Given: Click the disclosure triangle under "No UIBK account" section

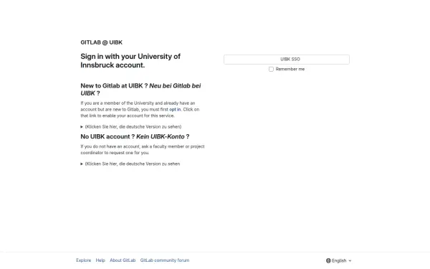Looking at the screenshot, I should pyautogui.click(x=82, y=164).
